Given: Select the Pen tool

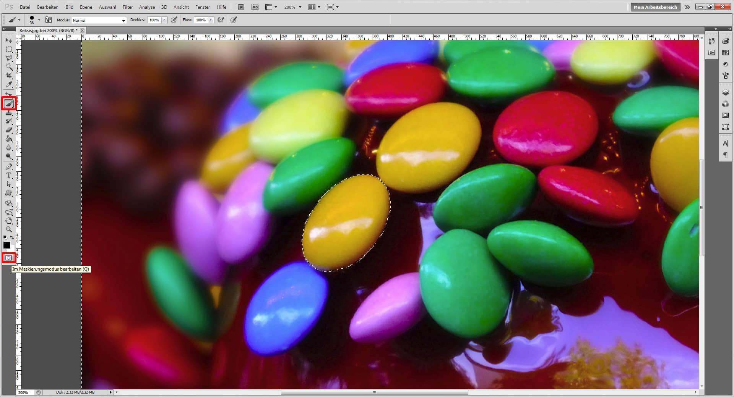Looking at the screenshot, I should pyautogui.click(x=10, y=166).
